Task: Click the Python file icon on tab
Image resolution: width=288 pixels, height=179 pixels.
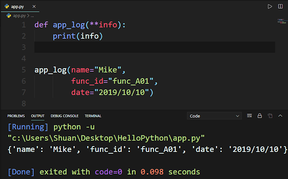Action: pyautogui.click(x=7, y=6)
